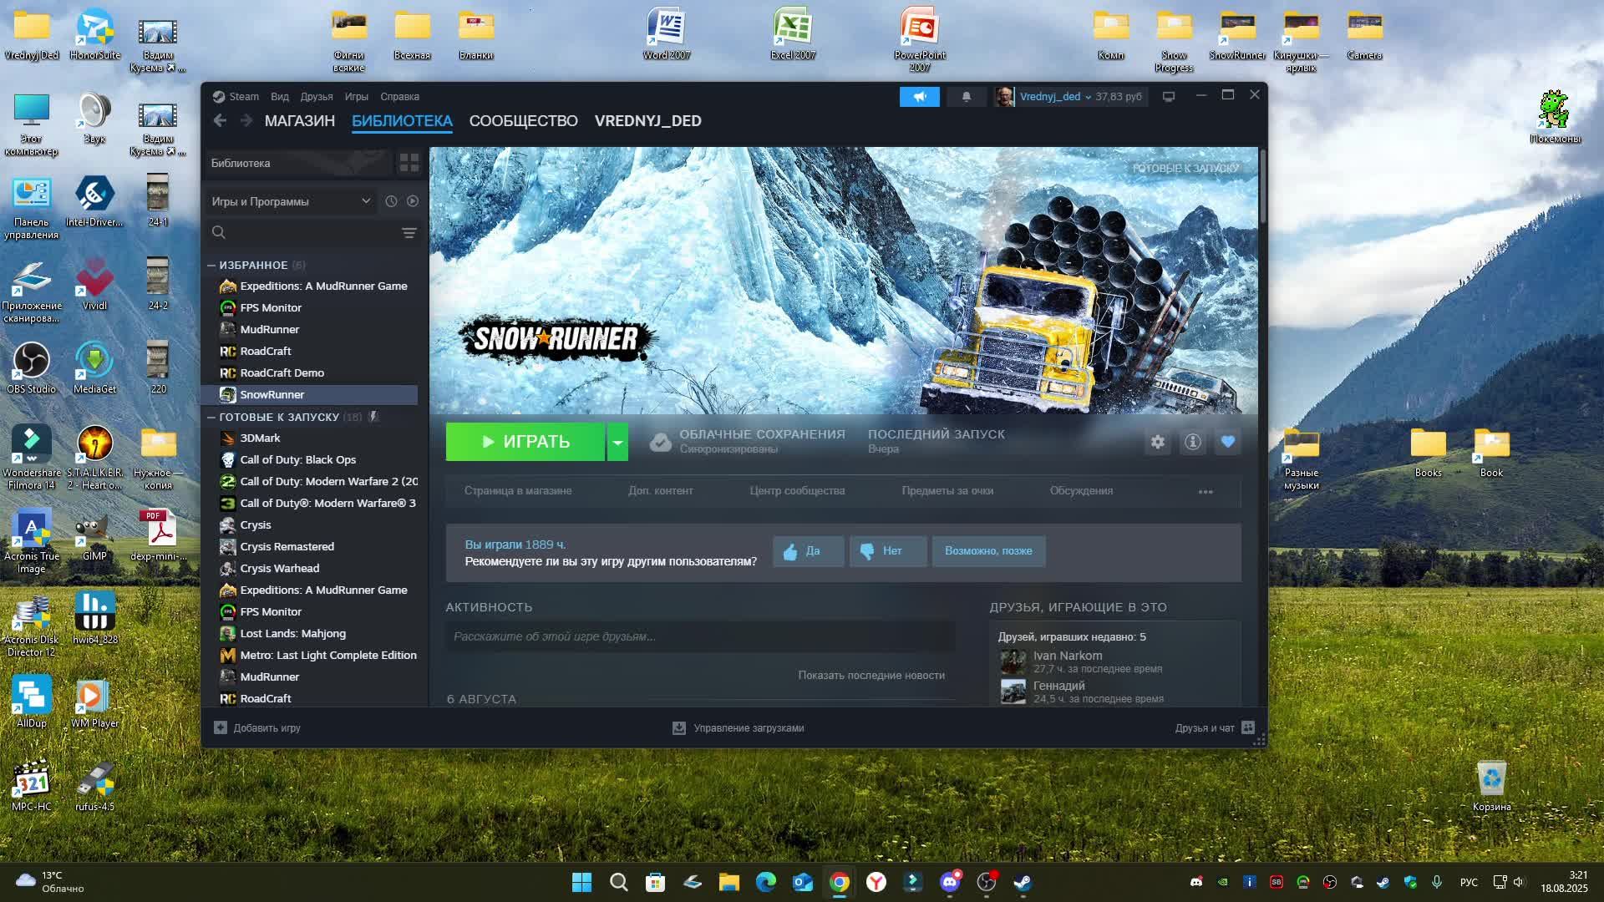The image size is (1604, 902).
Task: Click the activity post text field
Action: [700, 636]
